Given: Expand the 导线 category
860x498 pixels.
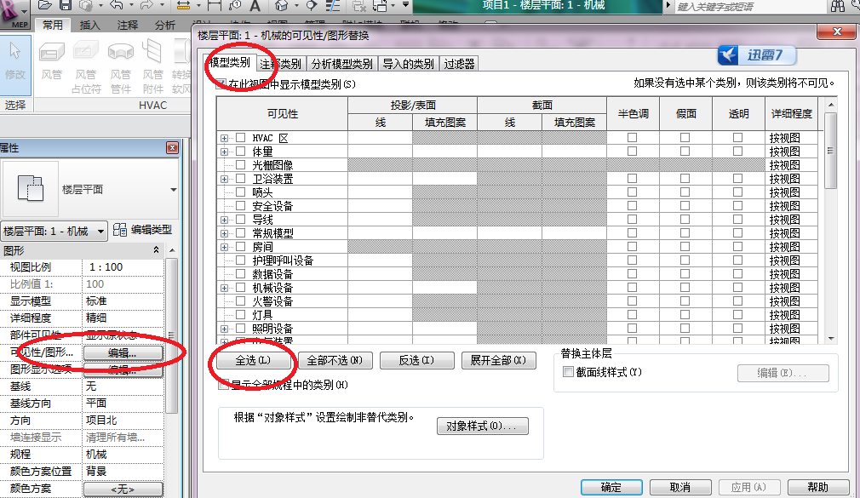Looking at the screenshot, I should (224, 220).
